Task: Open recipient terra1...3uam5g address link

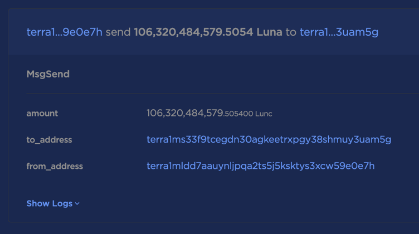Action: coord(339,32)
